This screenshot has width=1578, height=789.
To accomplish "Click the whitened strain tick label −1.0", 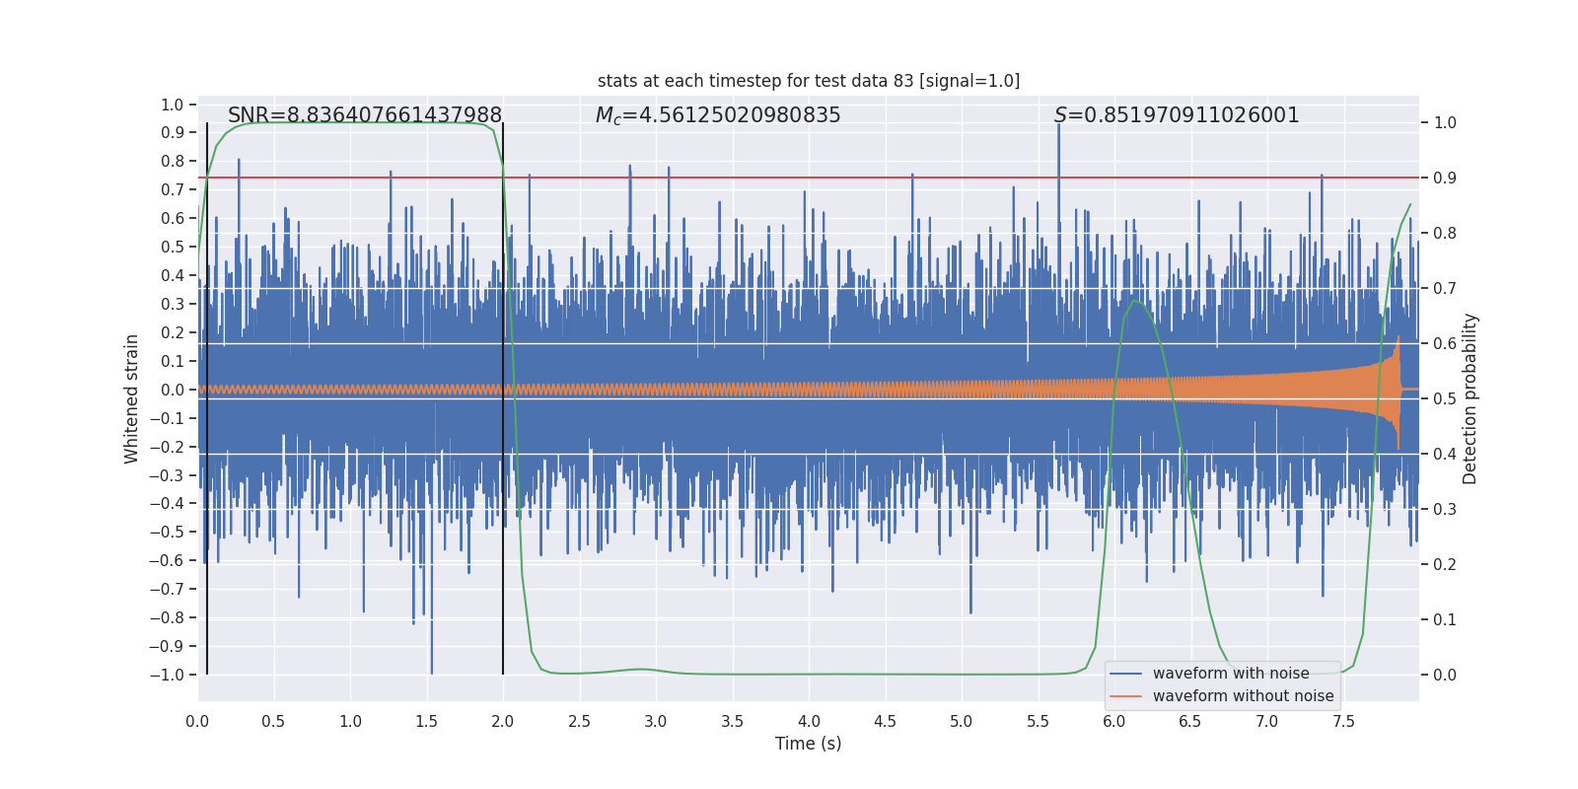I will pyautogui.click(x=167, y=675).
